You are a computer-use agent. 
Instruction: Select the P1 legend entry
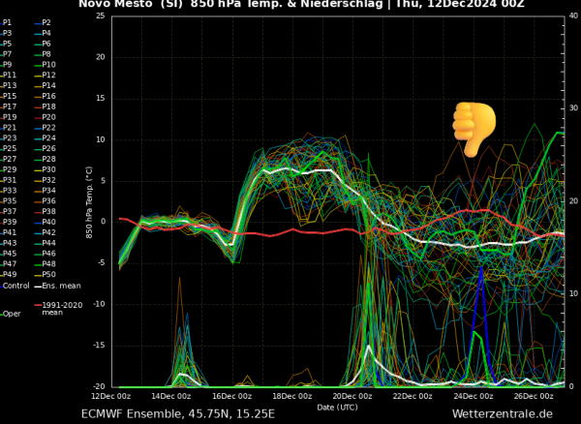(7, 22)
